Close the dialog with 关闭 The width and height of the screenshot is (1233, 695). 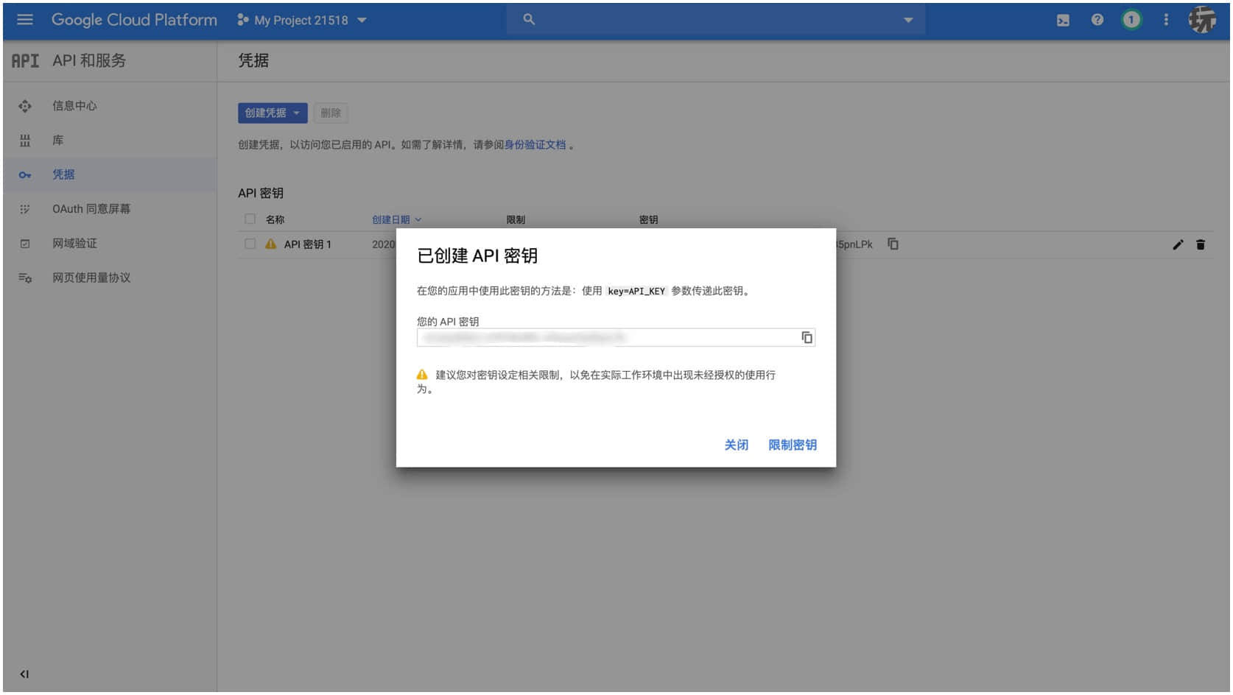[x=736, y=445]
